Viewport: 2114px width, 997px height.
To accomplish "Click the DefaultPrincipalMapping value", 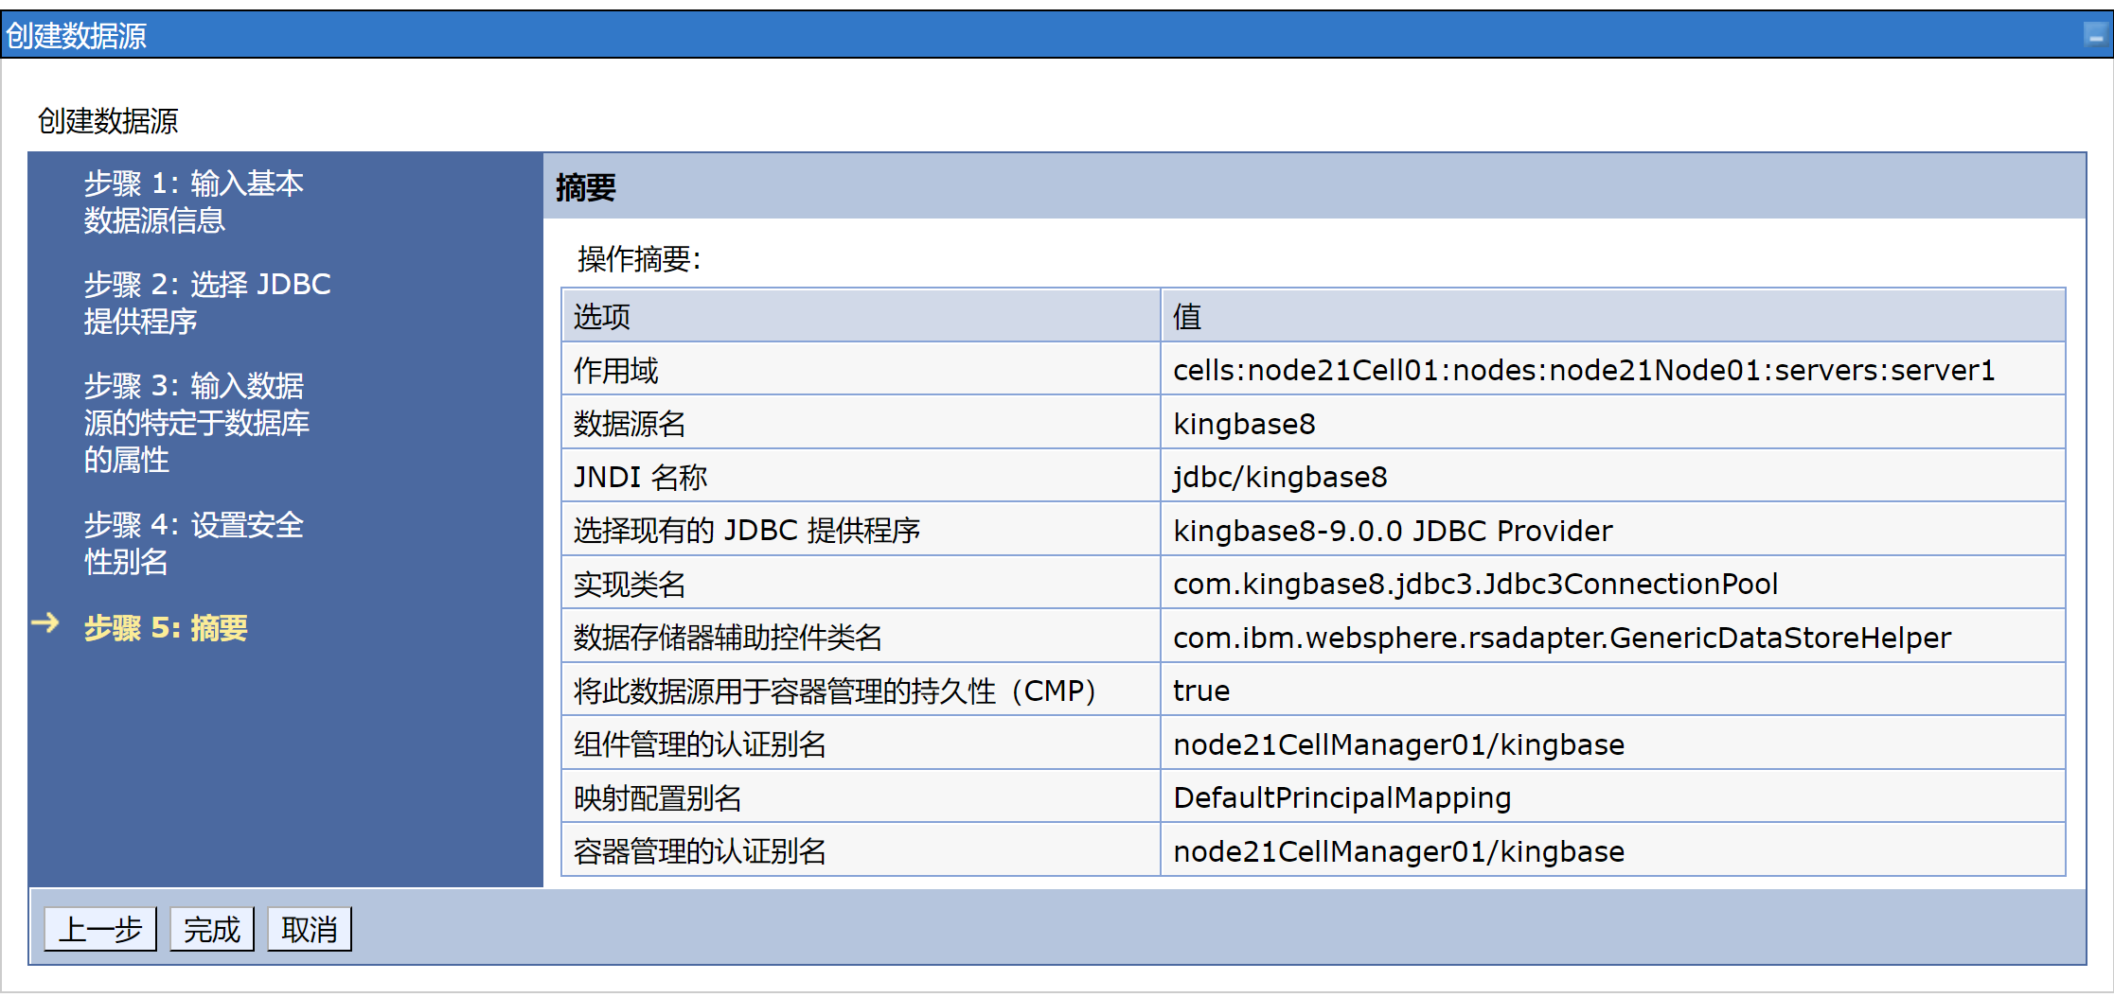I will [x=1341, y=797].
